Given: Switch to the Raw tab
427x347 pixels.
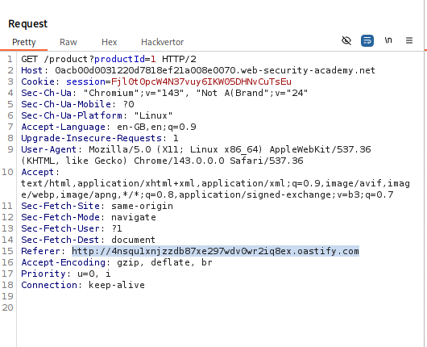Looking at the screenshot, I should point(68,42).
